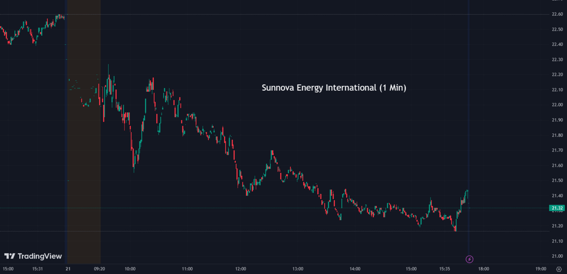This screenshot has height=274, width=567.
Task: Click the 18:00 time axis label
Action: [x=484, y=269]
